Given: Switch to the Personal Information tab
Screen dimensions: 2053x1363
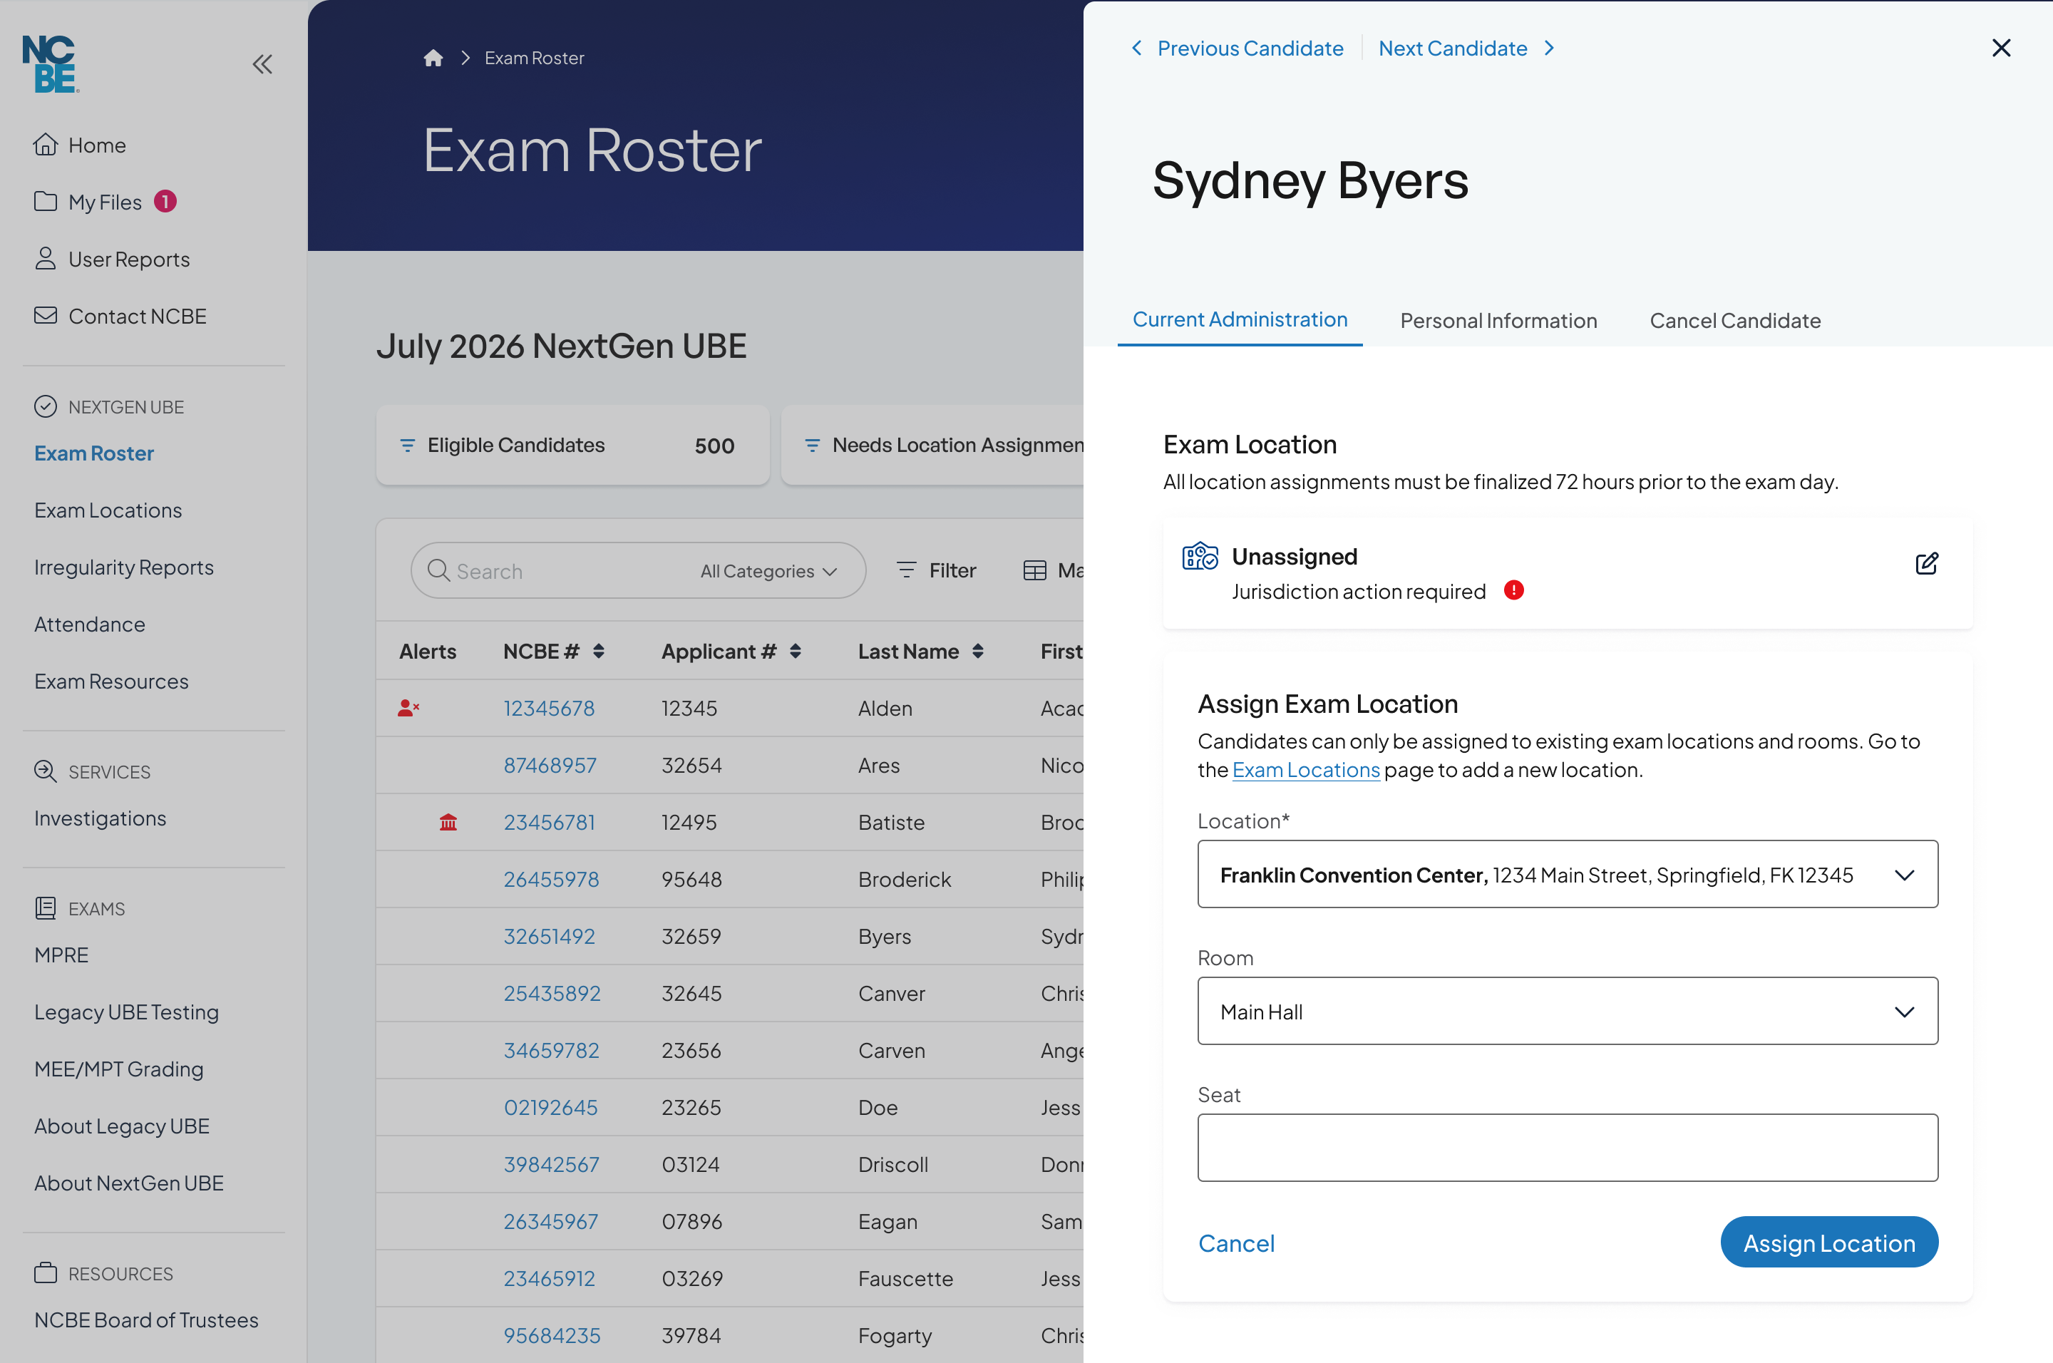Looking at the screenshot, I should click(x=1498, y=321).
